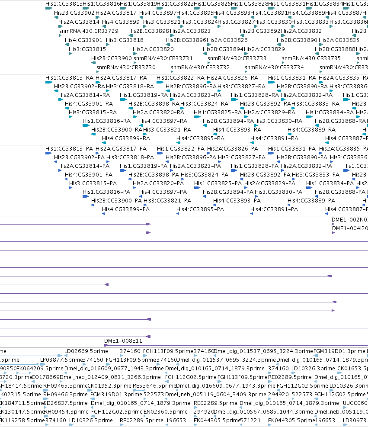Open transcript His2B:CG33900-RA
Viewport: 368px width, 427px height.
coord(117,130)
